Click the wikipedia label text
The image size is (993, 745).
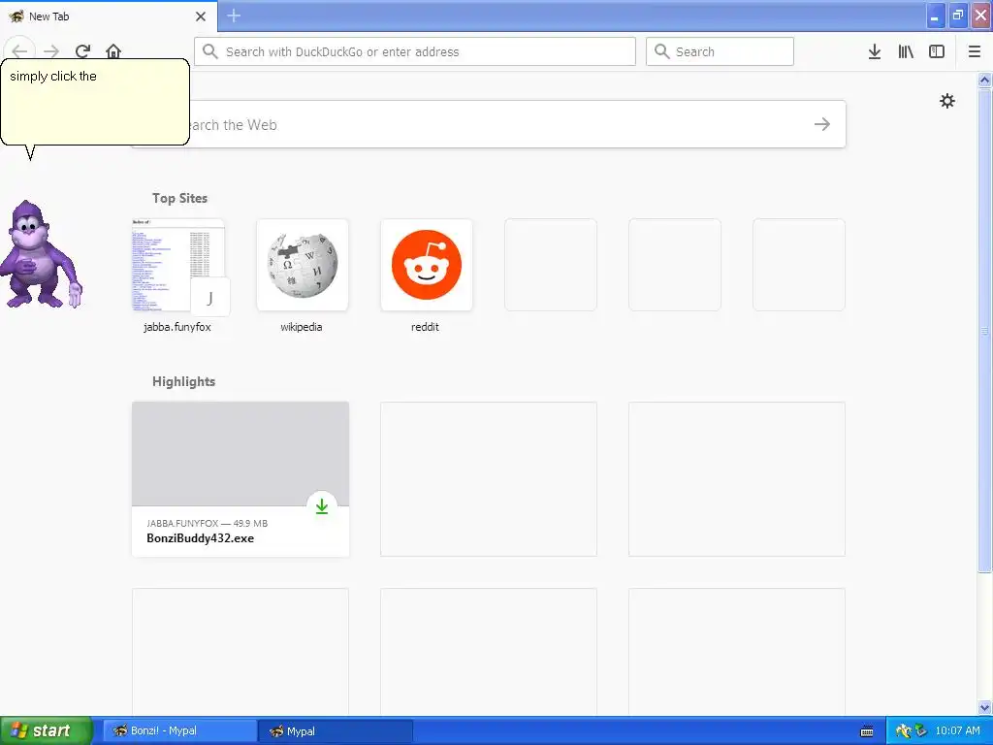point(302,327)
